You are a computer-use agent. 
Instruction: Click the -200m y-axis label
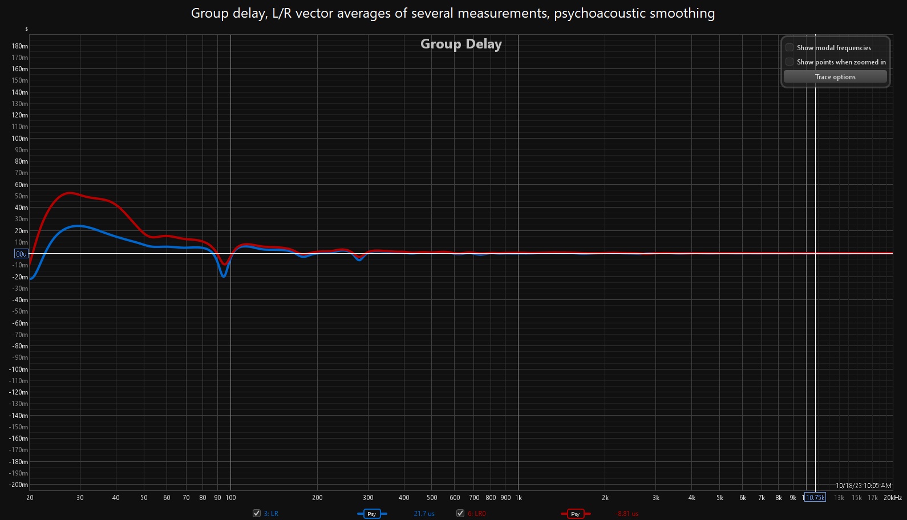pyautogui.click(x=19, y=485)
